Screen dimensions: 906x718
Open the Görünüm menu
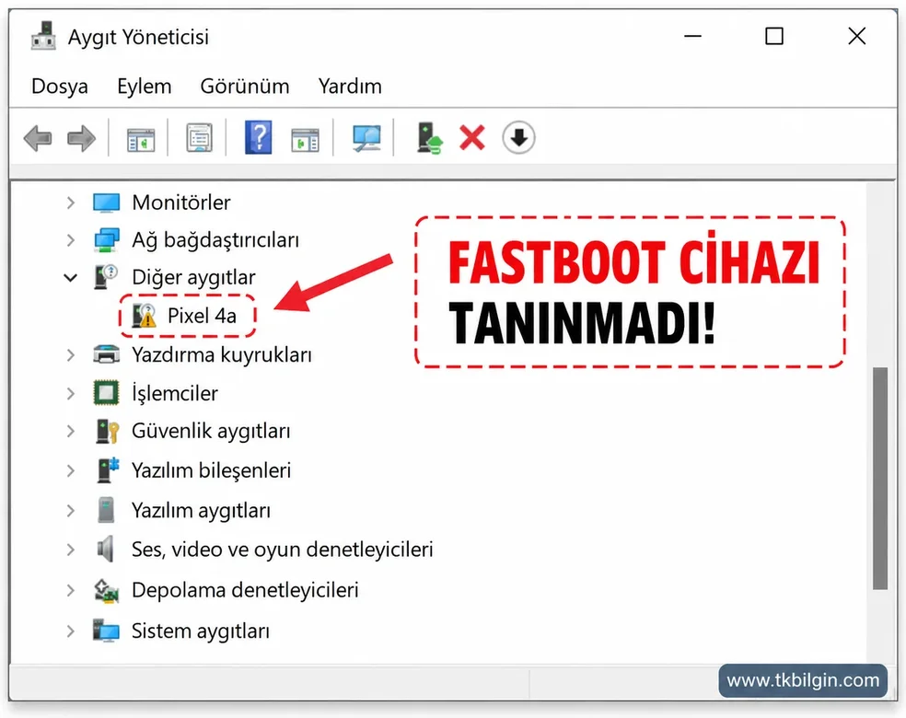pos(244,86)
